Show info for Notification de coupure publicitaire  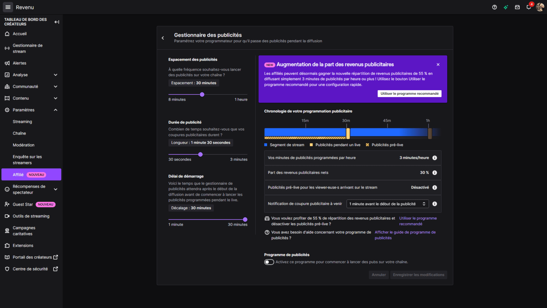pyautogui.click(x=434, y=204)
